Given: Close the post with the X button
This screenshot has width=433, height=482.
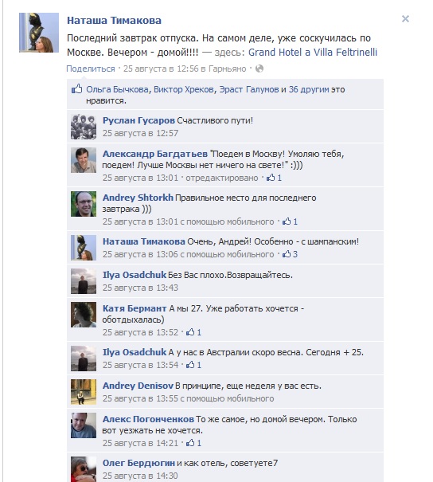Looking at the screenshot, I should 405,19.
